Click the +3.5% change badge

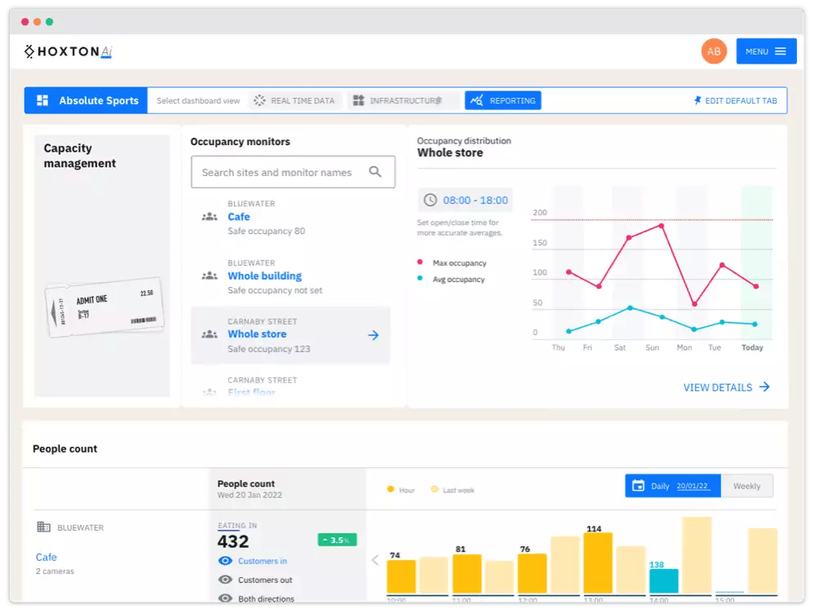[x=337, y=540]
